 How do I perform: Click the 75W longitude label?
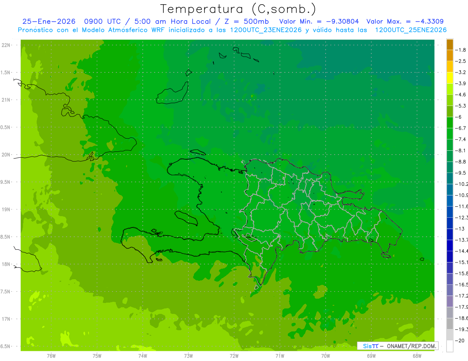[97, 356]
